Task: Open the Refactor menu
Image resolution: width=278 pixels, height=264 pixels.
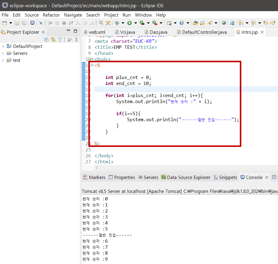Action: point(51,15)
